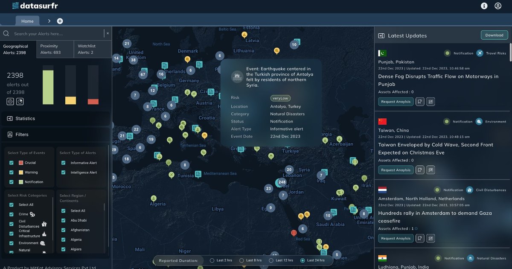Open alert settings gear below the alert count
Image resolution: width=512 pixels, height=269 pixels.
pos(10,101)
